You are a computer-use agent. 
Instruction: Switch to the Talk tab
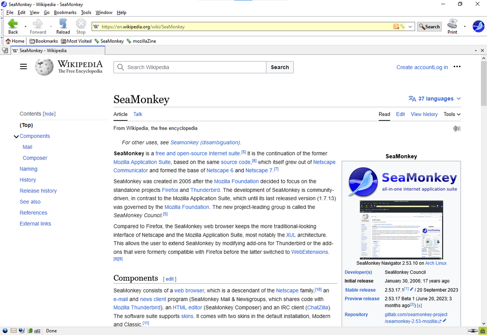click(x=138, y=114)
